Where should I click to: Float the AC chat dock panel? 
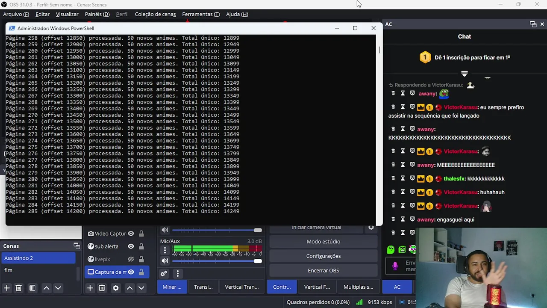pyautogui.click(x=533, y=24)
